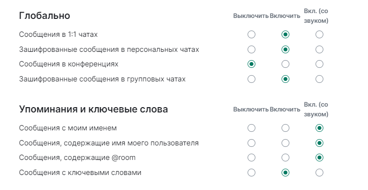Image resolution: width=368 pixels, height=190 pixels.
Task: Select Вкл. (со звуком) for 1:1 chat messages
Action: (x=319, y=34)
